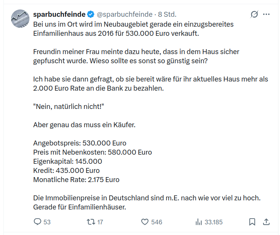
Task: Repost this tweet via retweet arrows icon
Action: point(91,222)
